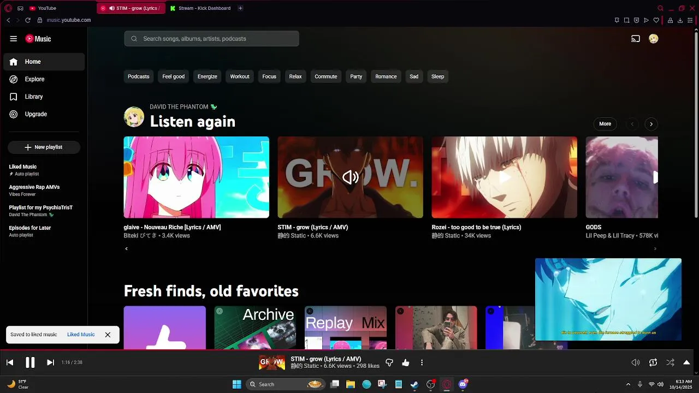The width and height of the screenshot is (699, 393).
Task: Open Discord from the Windows taskbar
Action: 463,384
